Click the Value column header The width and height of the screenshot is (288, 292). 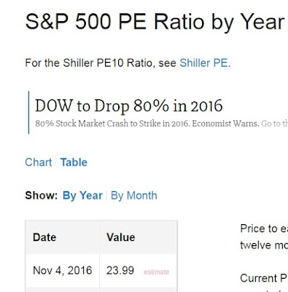tap(120, 237)
